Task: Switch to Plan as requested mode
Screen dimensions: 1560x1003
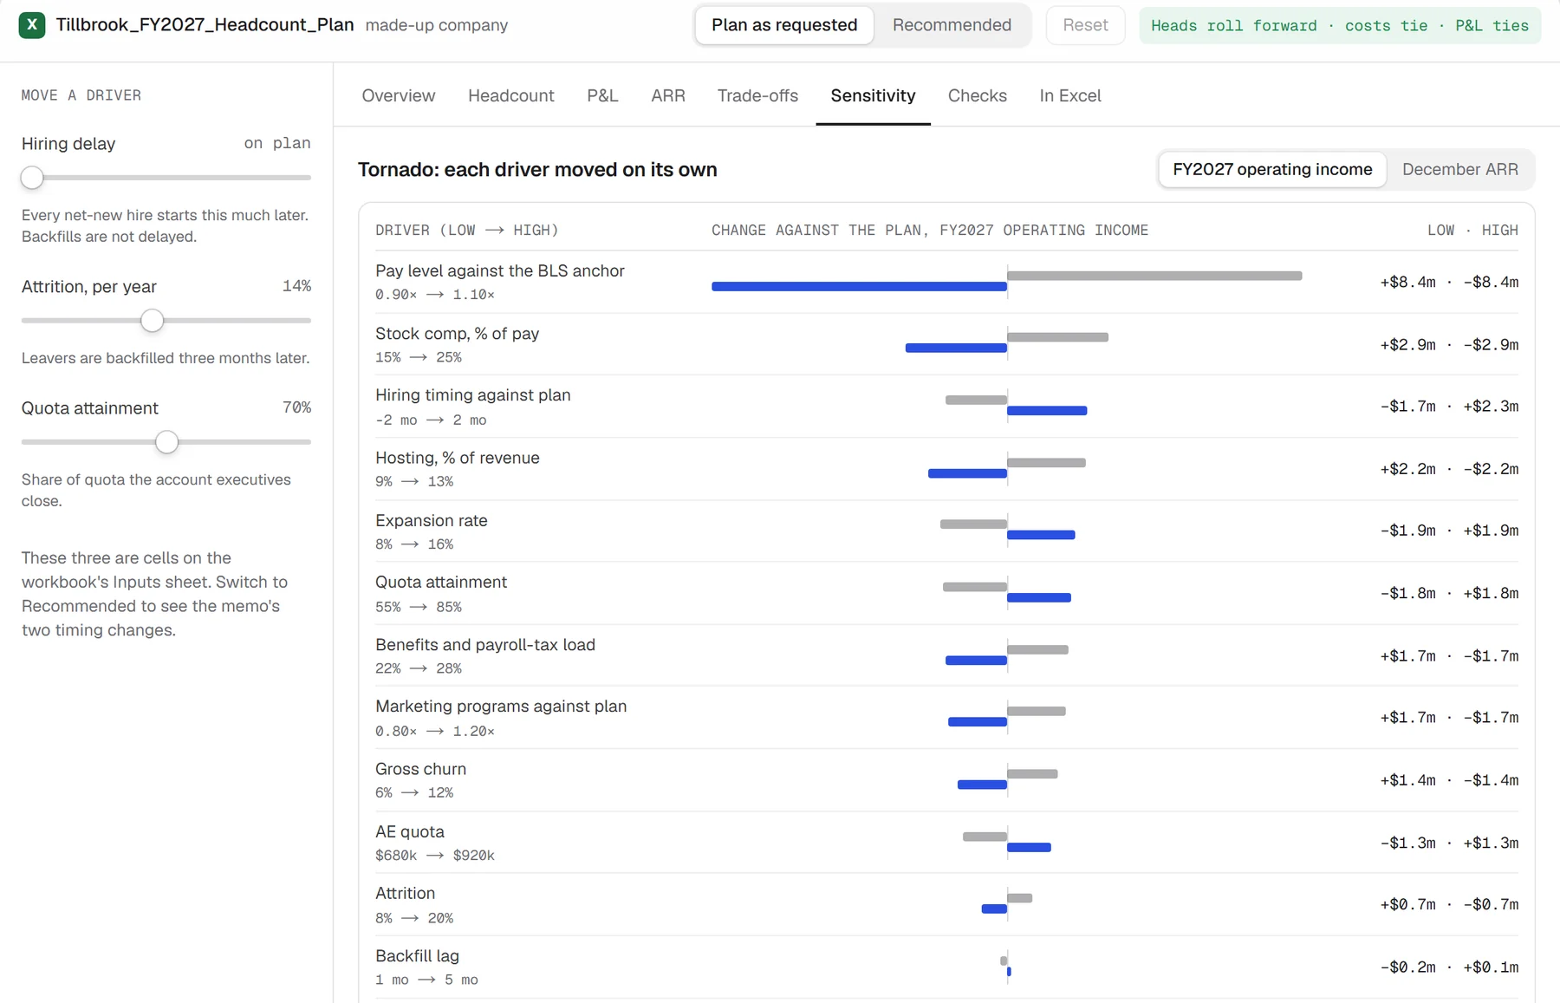Action: pyautogui.click(x=784, y=25)
